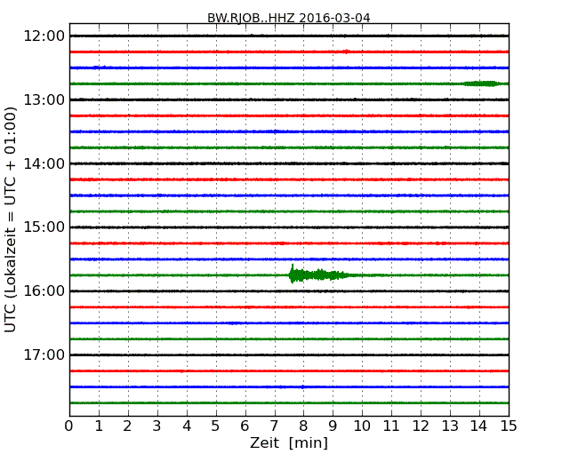Image resolution: width=578 pixels, height=462 pixels.
Task: Click the x-axis tick label 2
Action: (x=127, y=426)
